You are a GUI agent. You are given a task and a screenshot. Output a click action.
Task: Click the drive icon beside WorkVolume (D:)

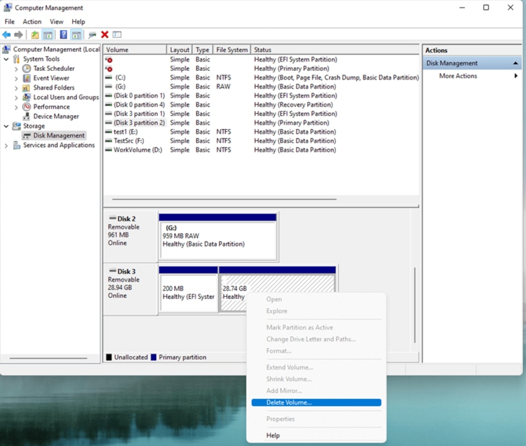pos(109,150)
